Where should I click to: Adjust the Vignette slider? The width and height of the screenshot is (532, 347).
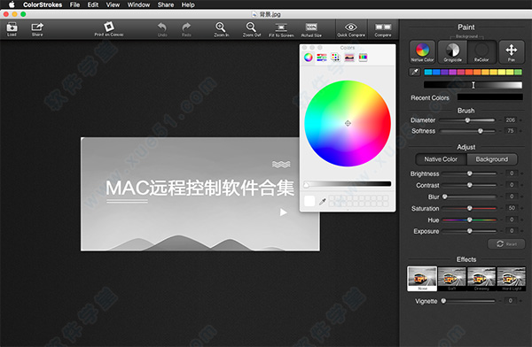click(468, 301)
